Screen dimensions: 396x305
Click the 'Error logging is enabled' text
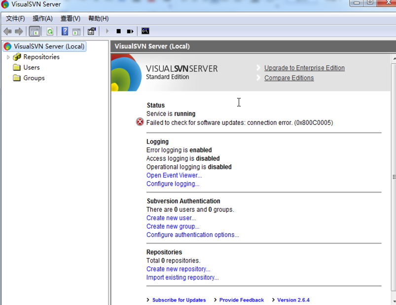[179, 150]
